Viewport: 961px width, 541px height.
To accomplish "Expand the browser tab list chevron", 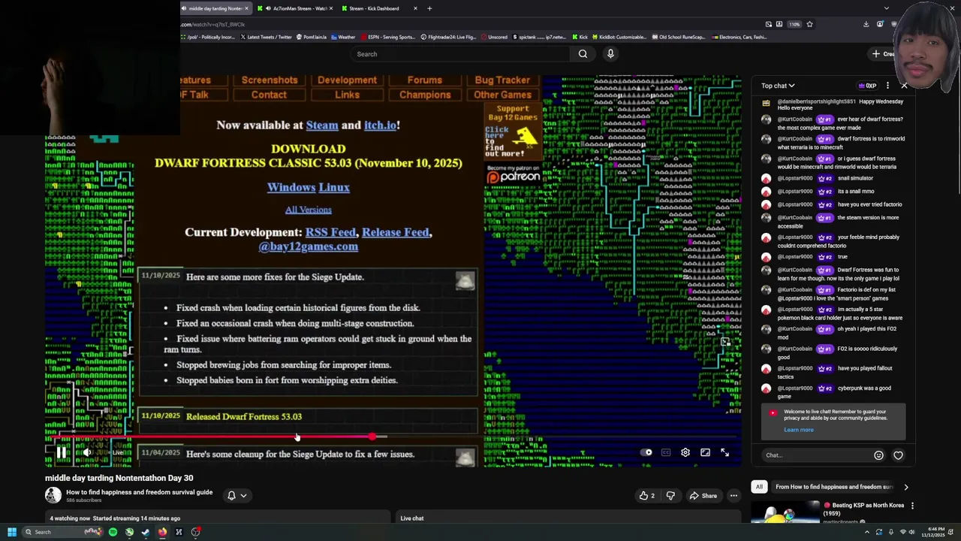I will [x=887, y=8].
